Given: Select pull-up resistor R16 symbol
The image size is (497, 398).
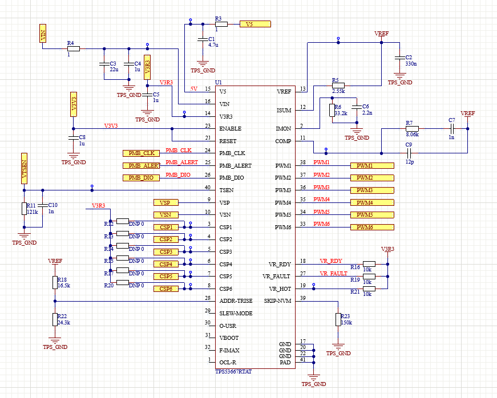Looking at the screenshot, I should click(369, 264).
